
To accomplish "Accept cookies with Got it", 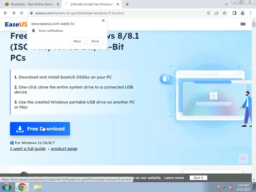I will pos(198,178).
